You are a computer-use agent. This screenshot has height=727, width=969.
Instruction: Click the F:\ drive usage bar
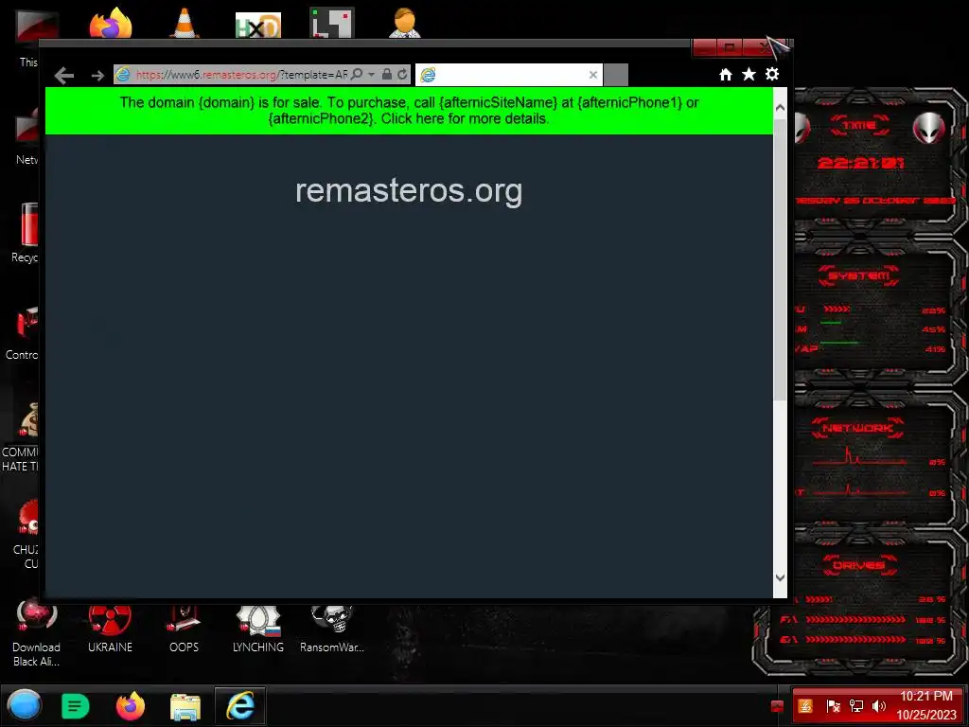point(855,619)
